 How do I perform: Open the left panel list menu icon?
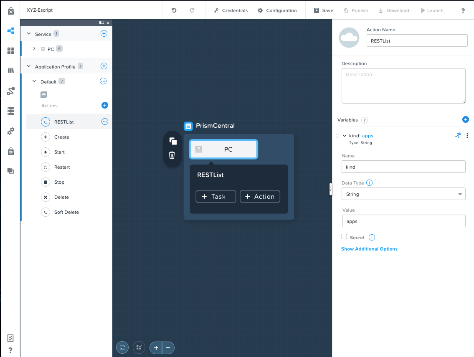click(108, 23)
